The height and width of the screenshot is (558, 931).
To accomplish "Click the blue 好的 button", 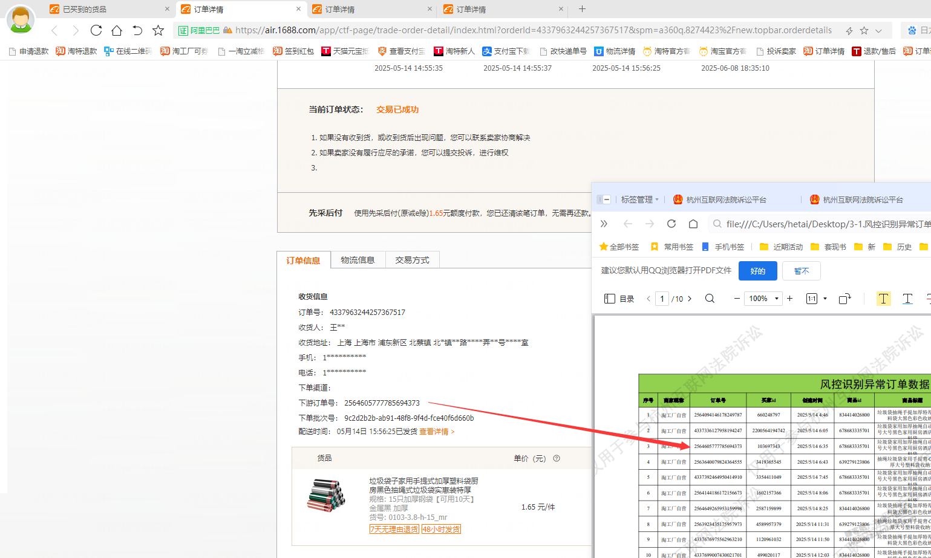I will coord(757,271).
